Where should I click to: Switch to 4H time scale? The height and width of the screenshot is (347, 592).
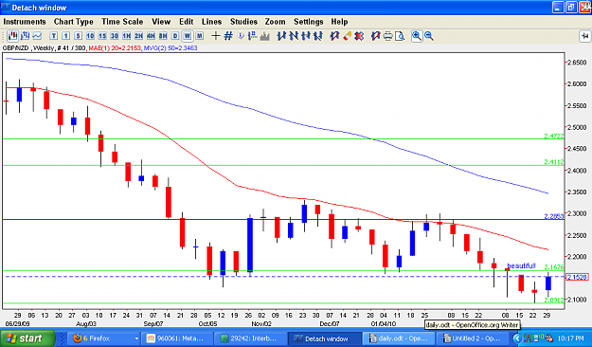tap(151, 36)
